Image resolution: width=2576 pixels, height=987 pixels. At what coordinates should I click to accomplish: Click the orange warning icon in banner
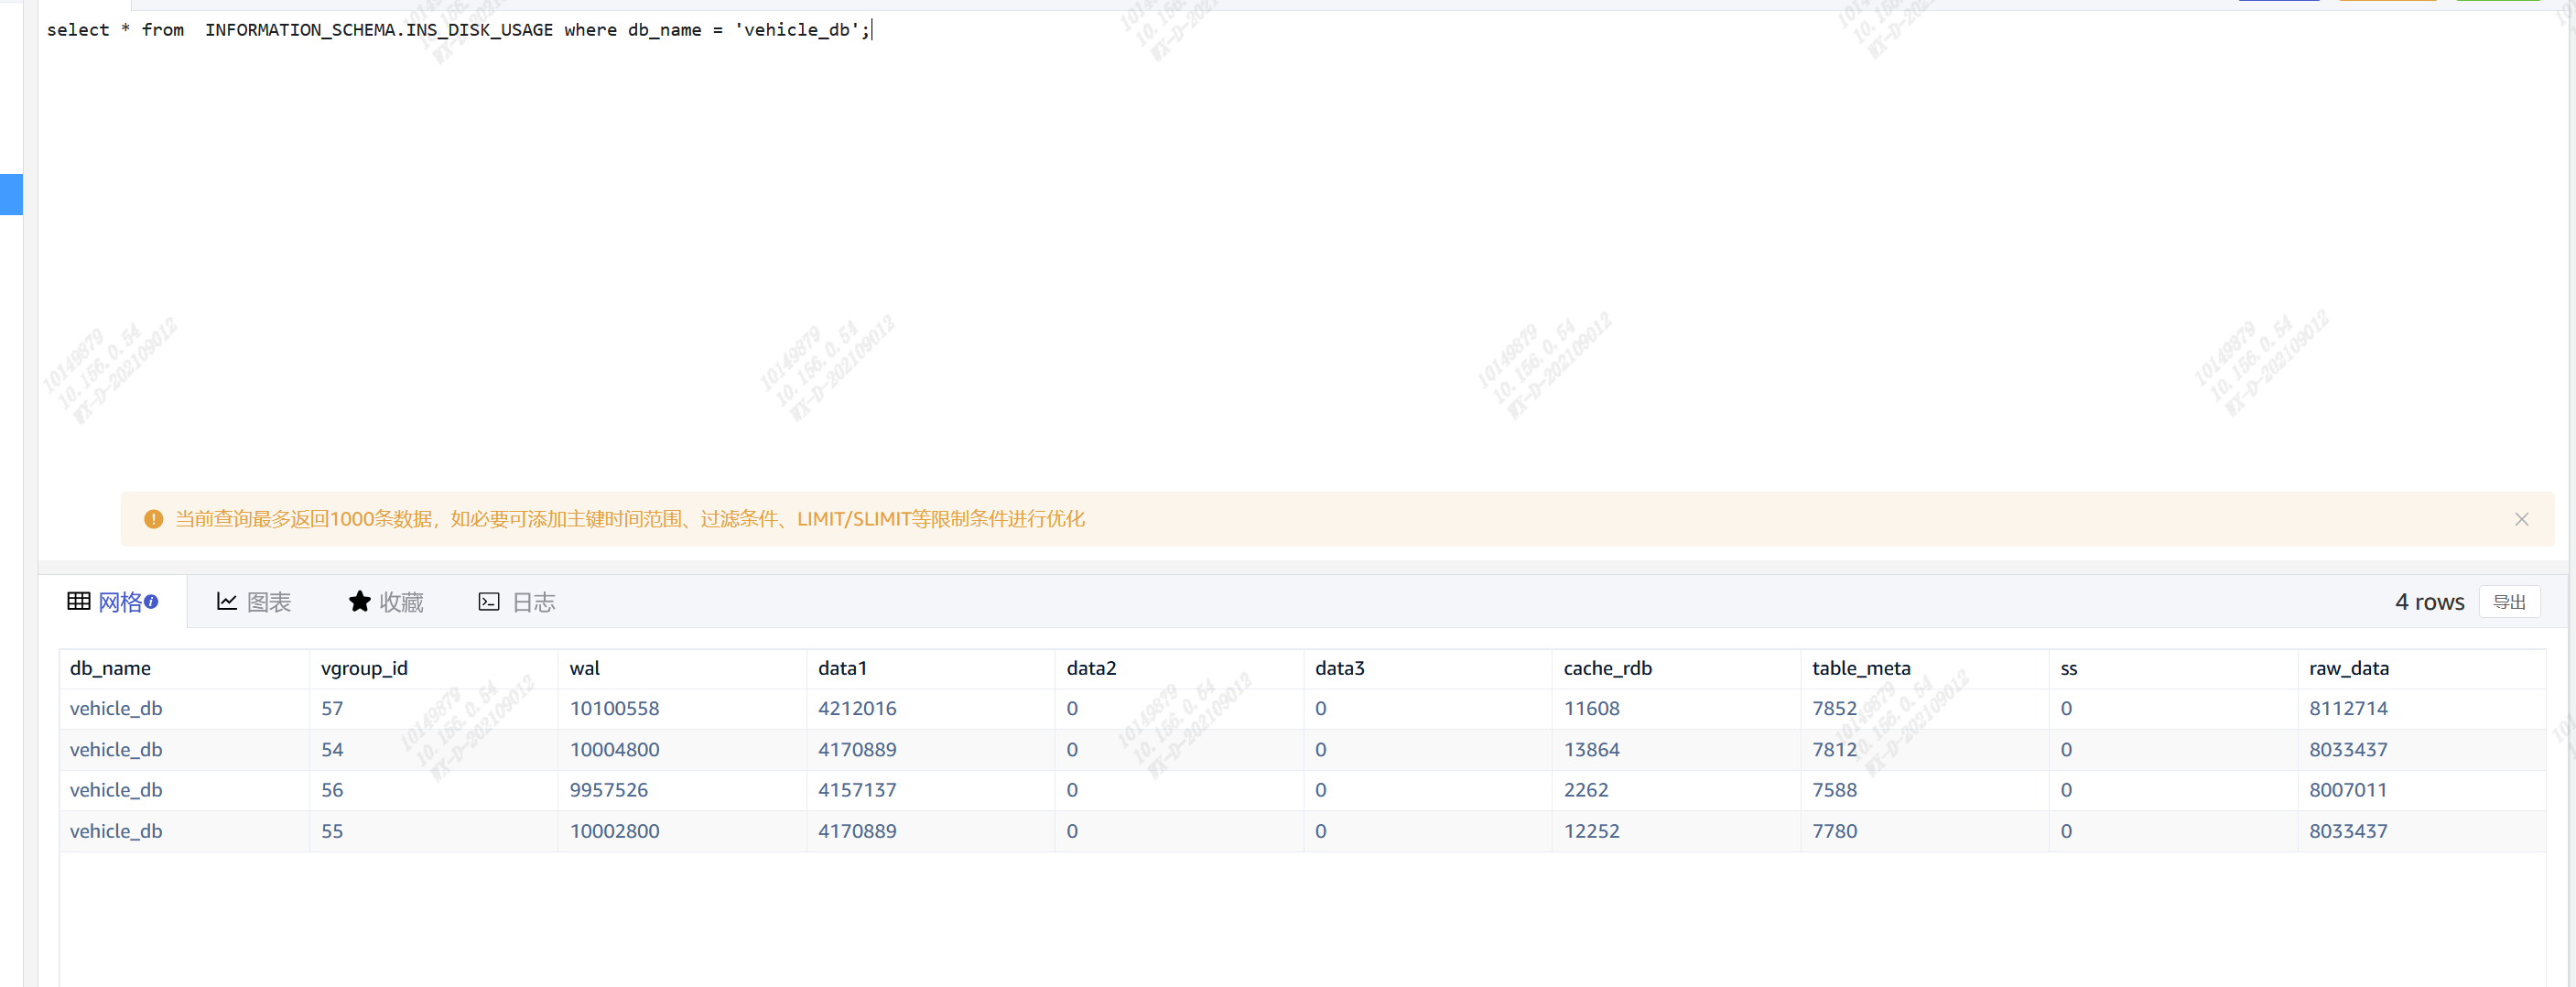tap(153, 519)
